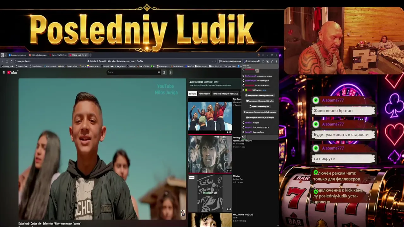Viewport: 404px width, 227px height.
Task: Select the Все видео filter chip
Action: [x=193, y=94]
